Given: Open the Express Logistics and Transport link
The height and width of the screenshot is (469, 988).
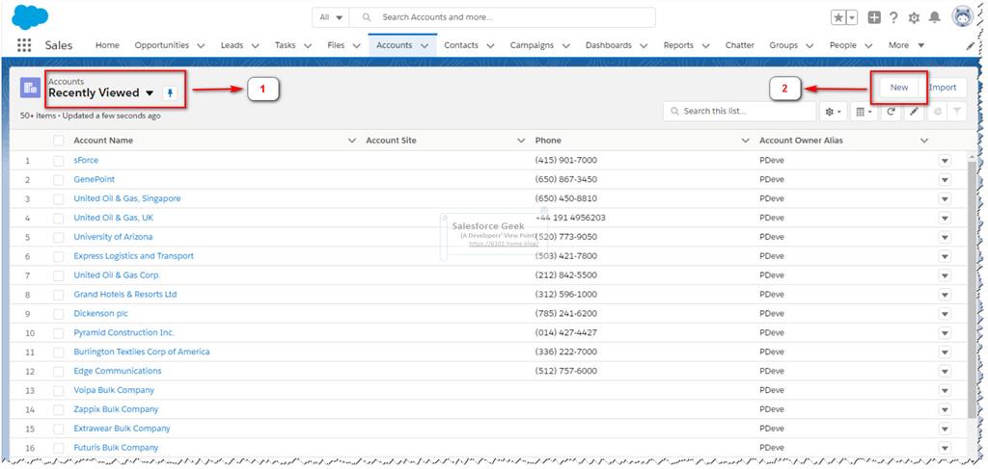Looking at the screenshot, I should pyautogui.click(x=133, y=256).
